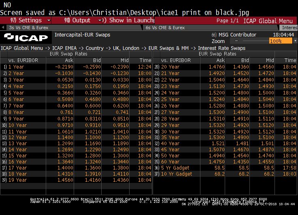Viewport: 298px width, 215px height.
Task: Open the 97) Settings menu
Action: pyautogui.click(x=26, y=20)
